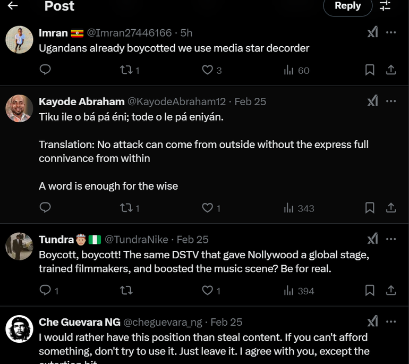Open more options on Kayode Abraham's post
The width and height of the screenshot is (409, 364).
[x=391, y=101]
